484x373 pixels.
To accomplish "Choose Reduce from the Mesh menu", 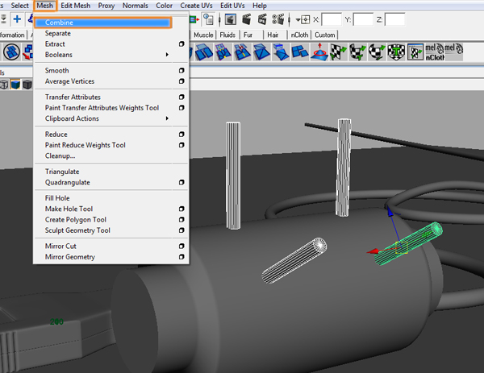I will pyautogui.click(x=56, y=135).
